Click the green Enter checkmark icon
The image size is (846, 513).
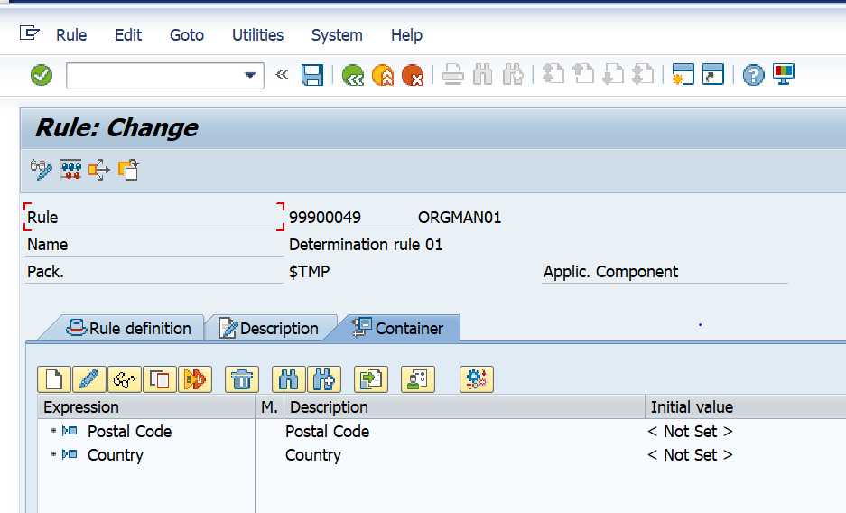tap(42, 75)
